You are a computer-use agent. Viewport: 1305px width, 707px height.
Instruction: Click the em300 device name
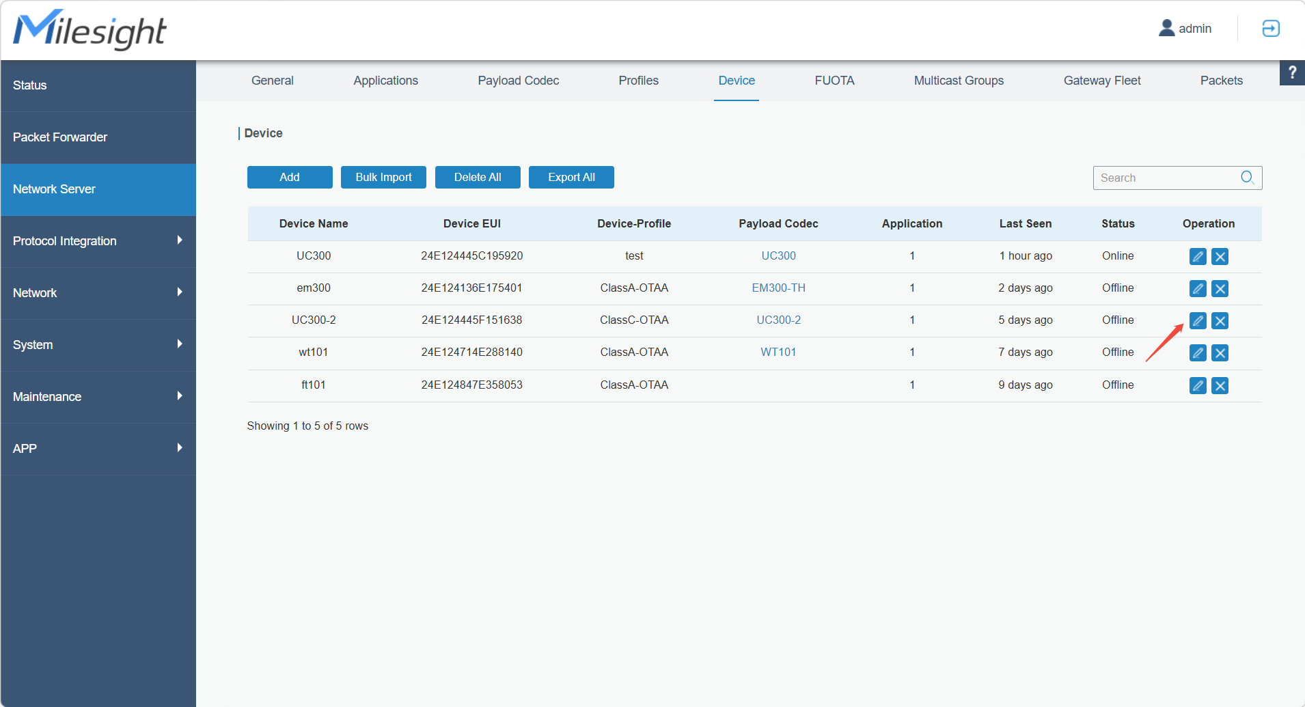tap(314, 288)
